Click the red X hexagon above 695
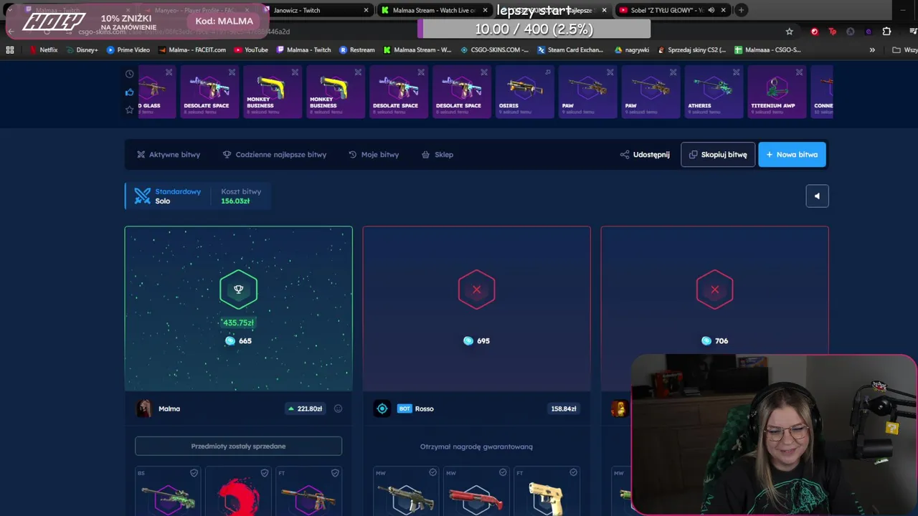 476,290
